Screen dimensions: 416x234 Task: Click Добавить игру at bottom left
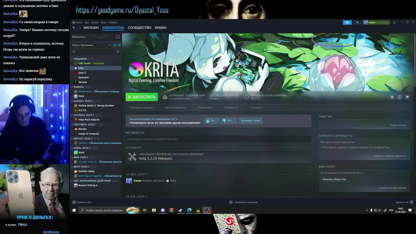coord(82,202)
